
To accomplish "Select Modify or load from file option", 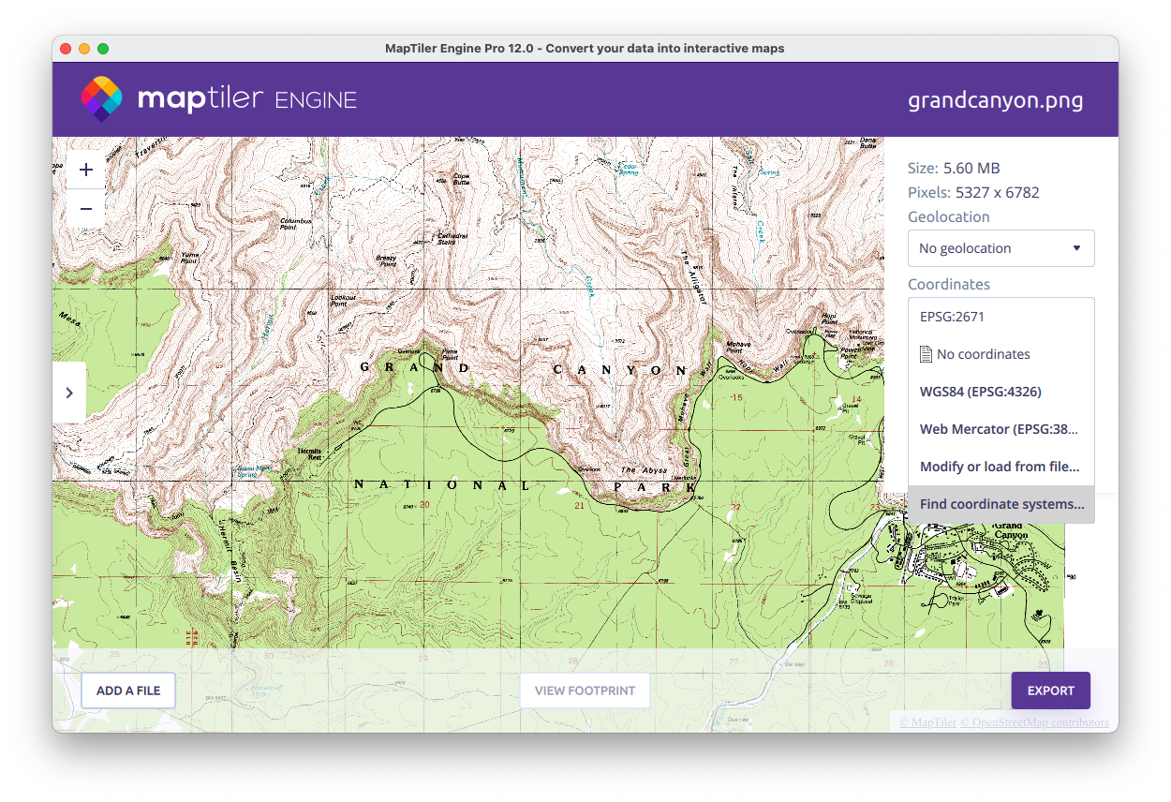I will click(x=1000, y=467).
